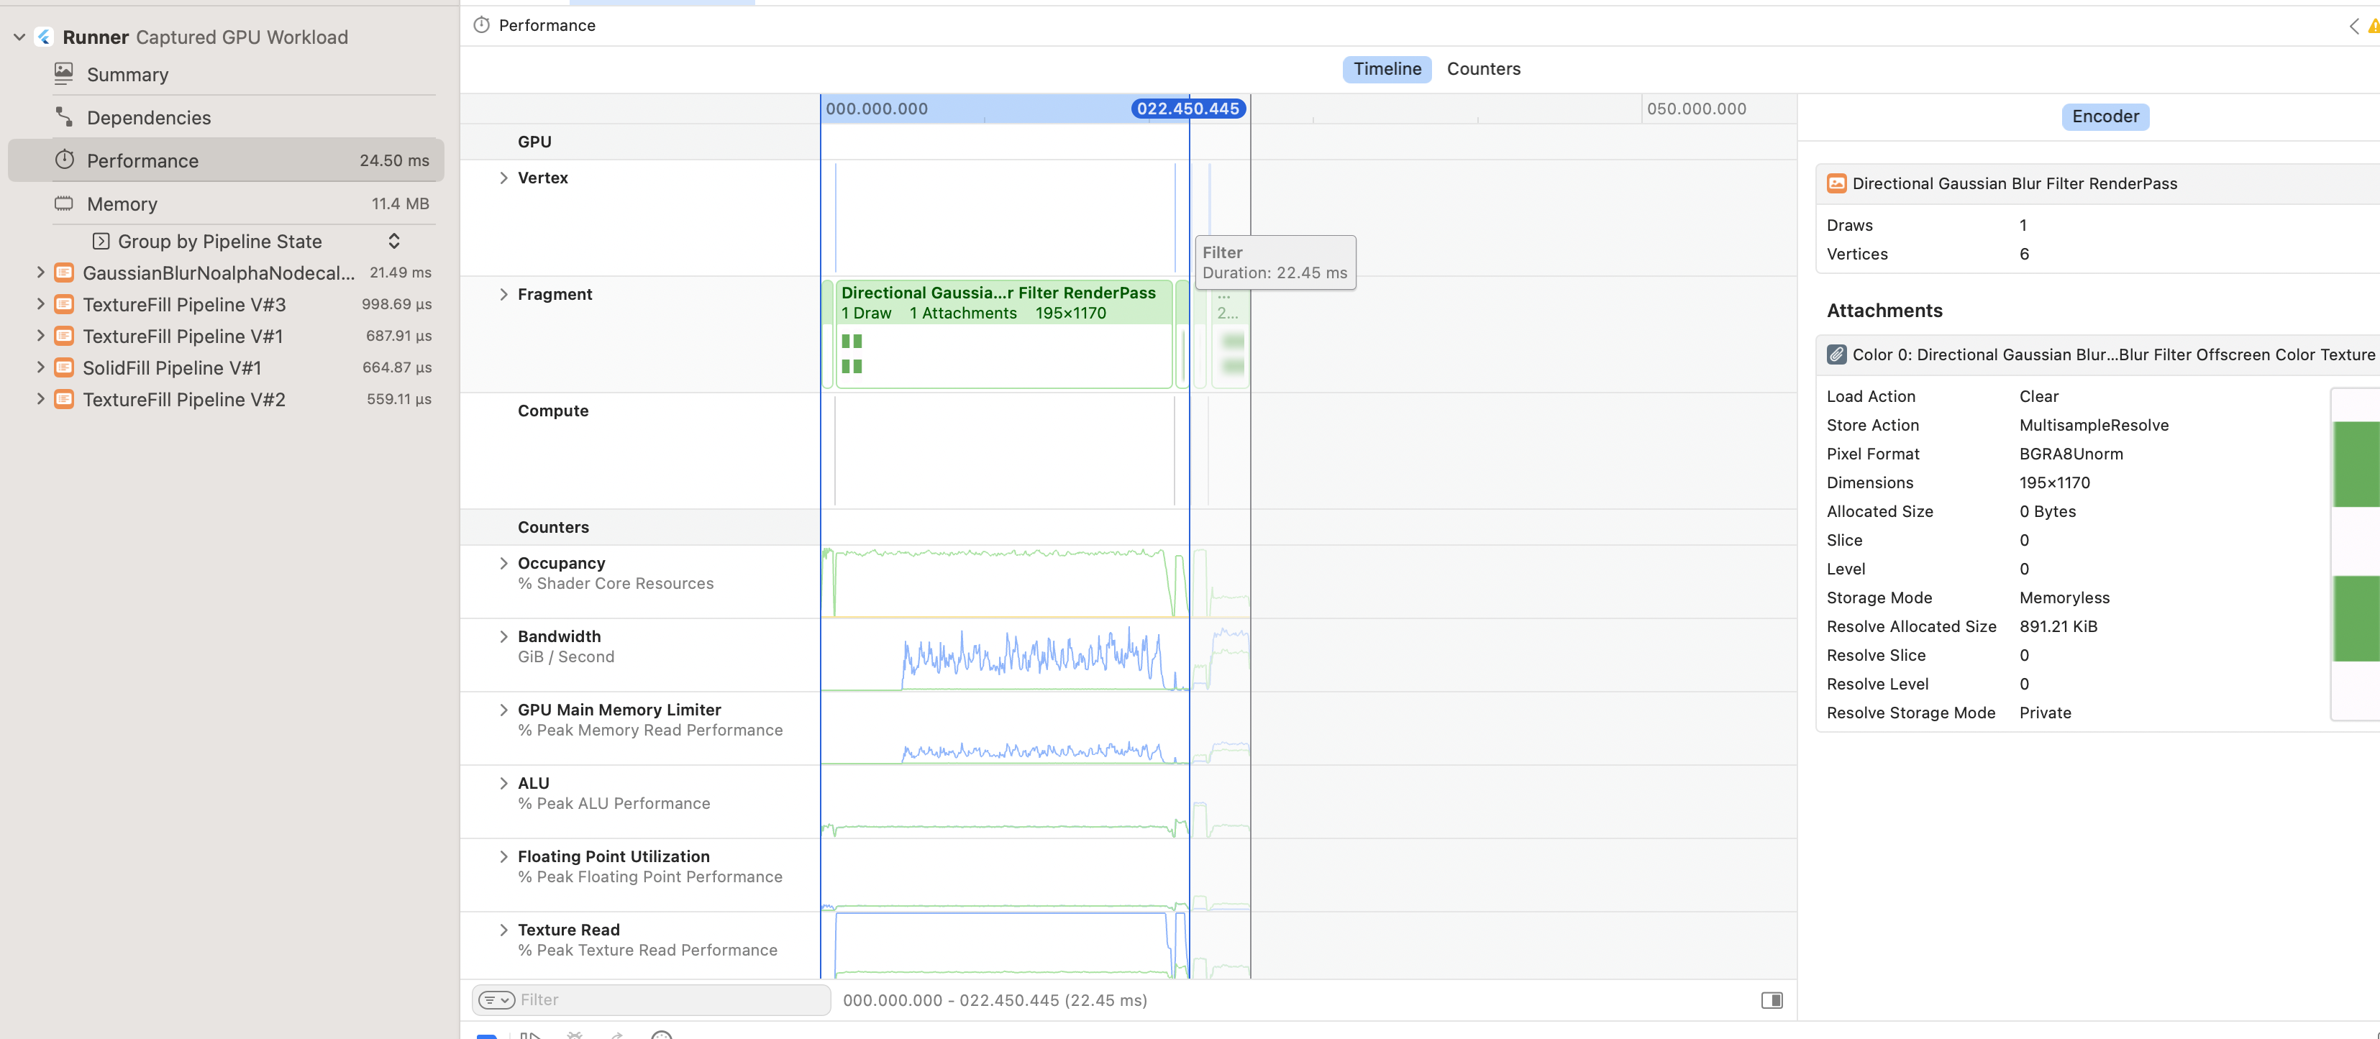This screenshot has width=2380, height=1039.
Task: Click the GaussianBlurNoalphaNodecal pipeline icon
Action: 63,273
